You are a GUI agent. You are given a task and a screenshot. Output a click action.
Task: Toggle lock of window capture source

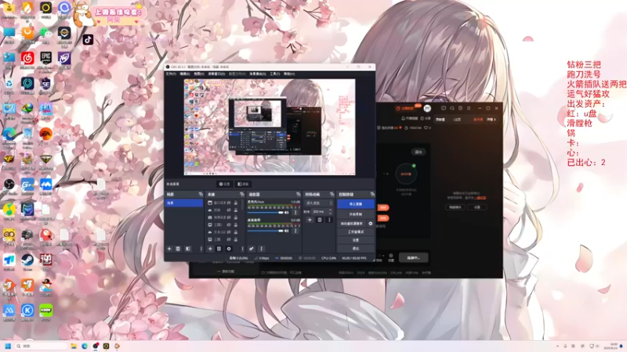point(236,203)
